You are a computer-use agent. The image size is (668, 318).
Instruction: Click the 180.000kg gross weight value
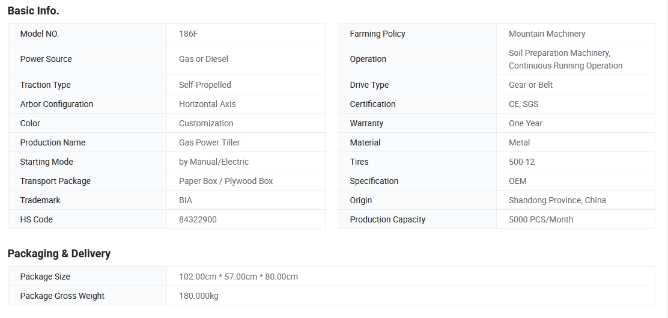pyautogui.click(x=199, y=296)
